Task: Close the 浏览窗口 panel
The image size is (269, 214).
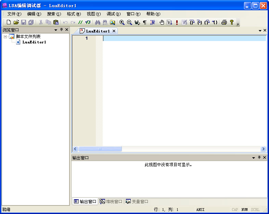Action: pos(67,30)
